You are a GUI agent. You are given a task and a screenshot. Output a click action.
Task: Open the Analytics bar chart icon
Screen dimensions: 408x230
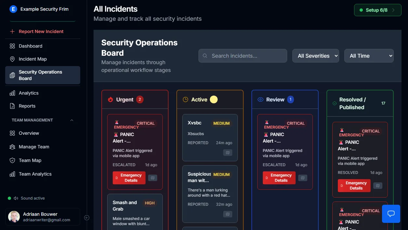(13, 93)
